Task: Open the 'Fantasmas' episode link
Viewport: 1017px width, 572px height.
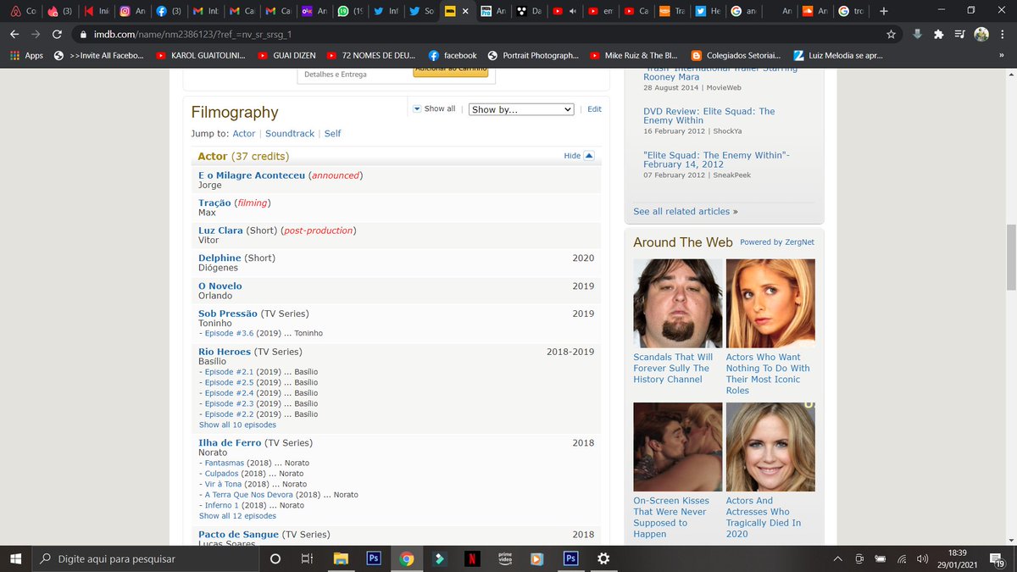Action: tap(225, 464)
